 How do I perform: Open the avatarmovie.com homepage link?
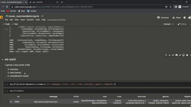[46, 102]
